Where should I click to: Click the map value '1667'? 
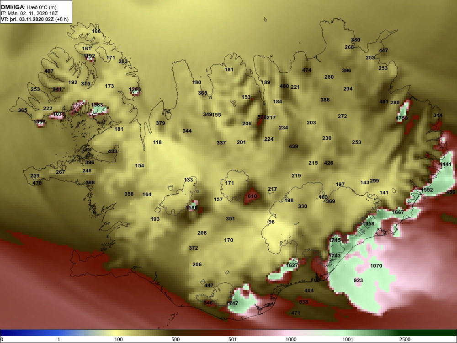pyautogui.click(x=398, y=212)
